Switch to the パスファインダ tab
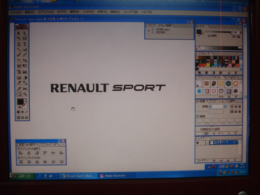Image resolution: width=260 pixels, height=195 pixels. click(48, 145)
